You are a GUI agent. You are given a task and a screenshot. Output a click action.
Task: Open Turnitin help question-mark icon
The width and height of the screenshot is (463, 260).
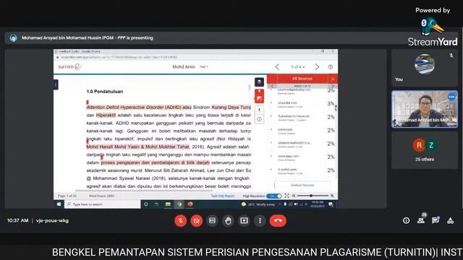point(331,67)
